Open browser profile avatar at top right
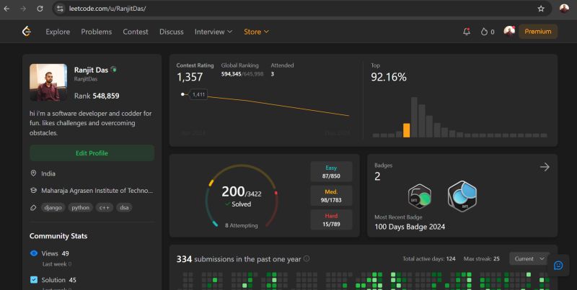The image size is (577, 290). 564,9
